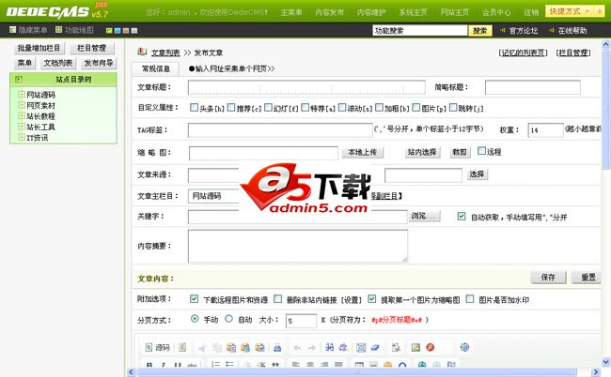The image size is (611, 377).
Task: Check the 跳转[j] attribute checkbox
Action: coord(453,108)
